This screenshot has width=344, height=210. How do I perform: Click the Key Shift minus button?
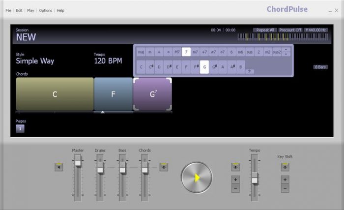[285, 188]
